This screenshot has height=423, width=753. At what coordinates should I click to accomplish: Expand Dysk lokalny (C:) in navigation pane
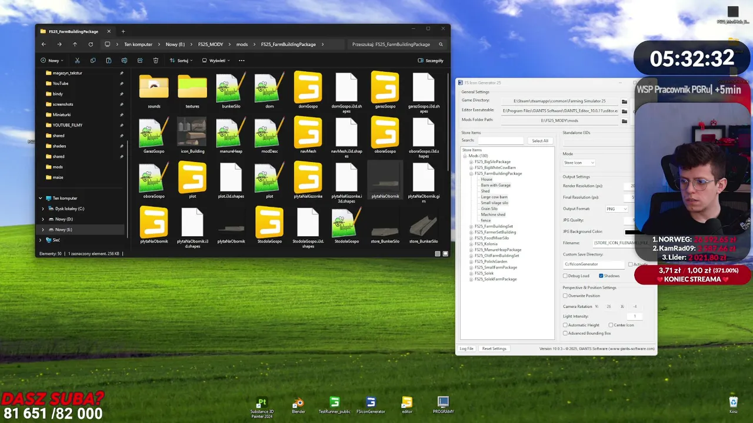[x=43, y=209]
